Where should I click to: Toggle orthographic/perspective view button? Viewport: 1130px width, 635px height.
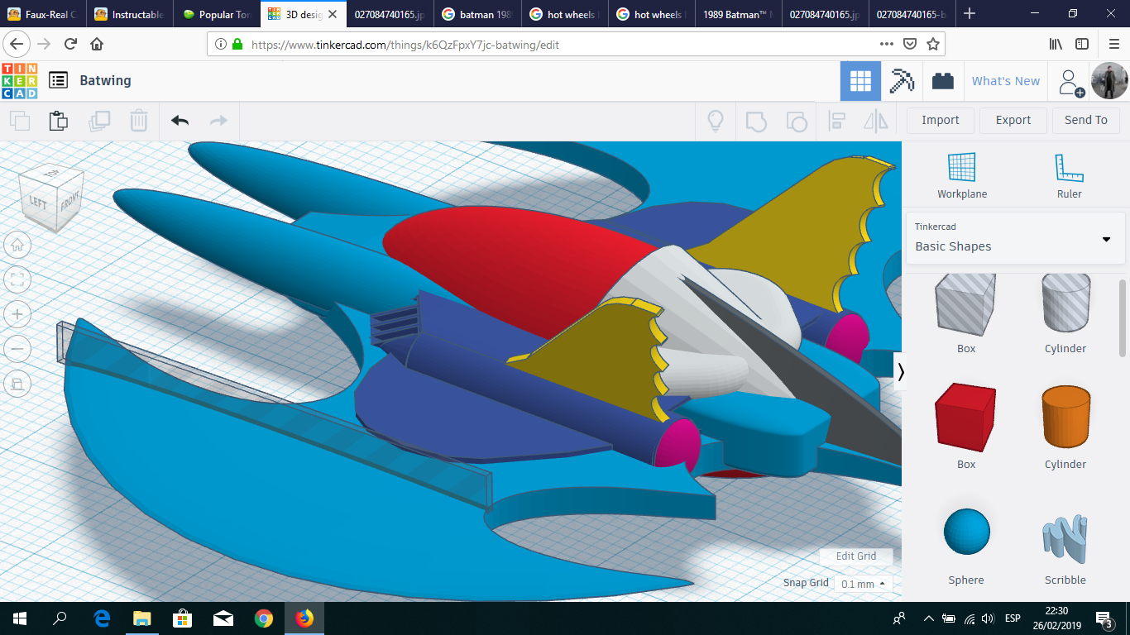[x=17, y=384]
